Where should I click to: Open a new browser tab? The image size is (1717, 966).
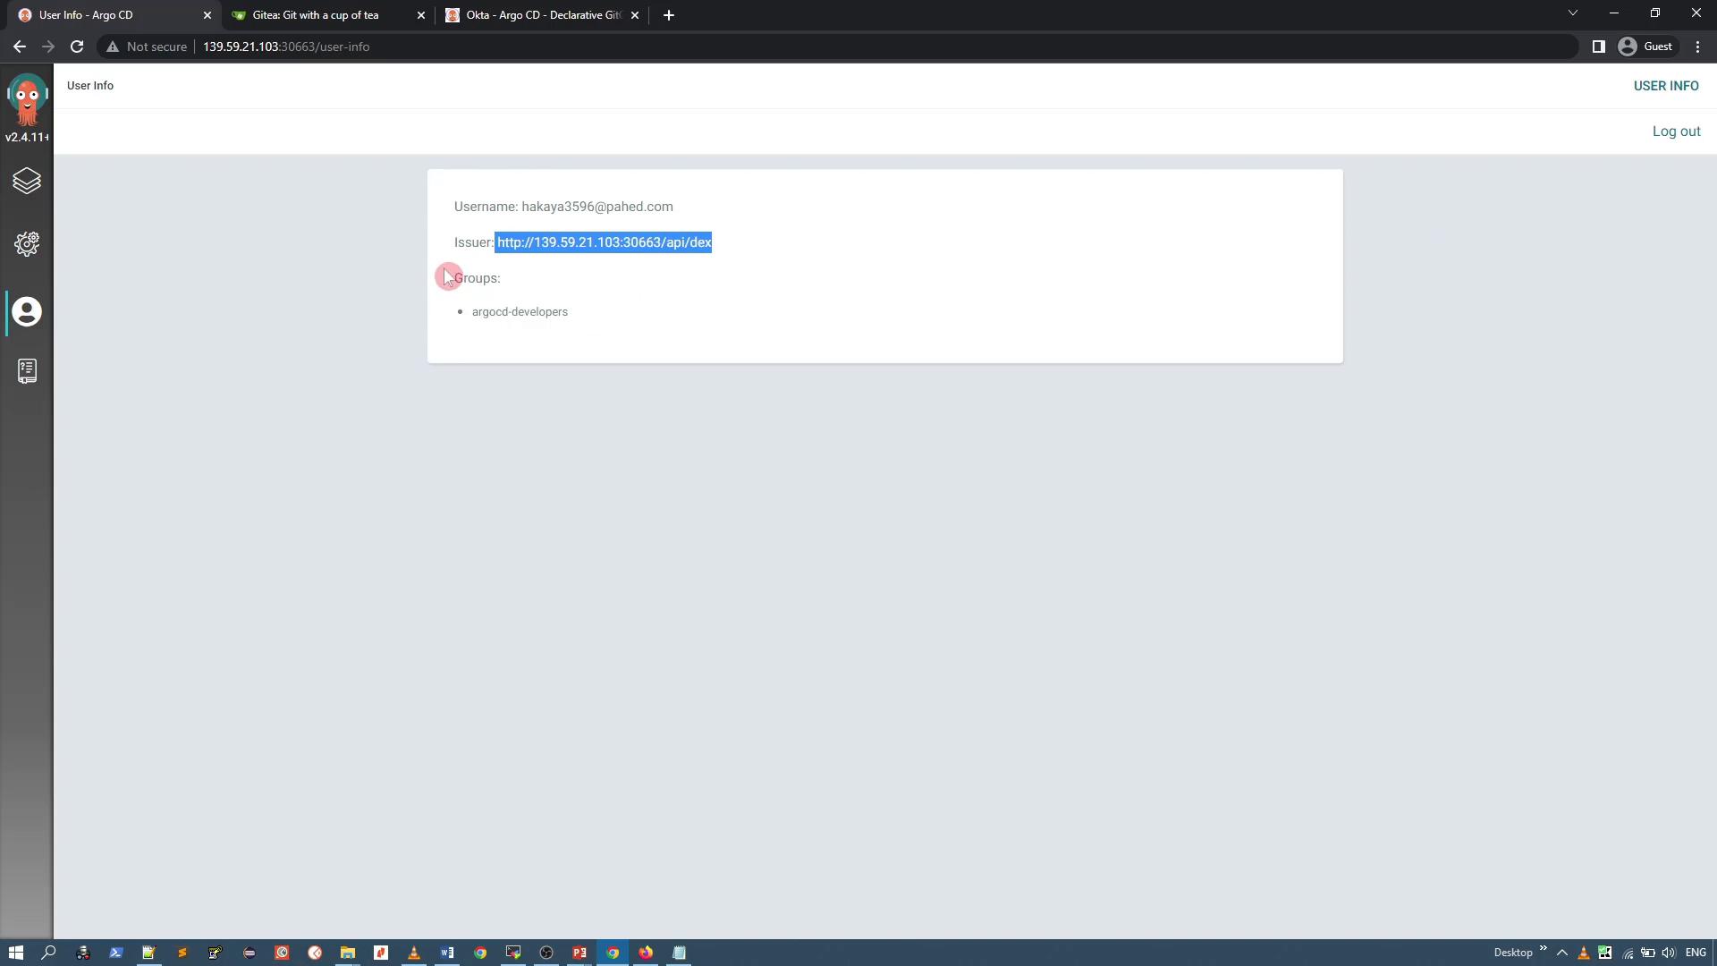(x=669, y=15)
